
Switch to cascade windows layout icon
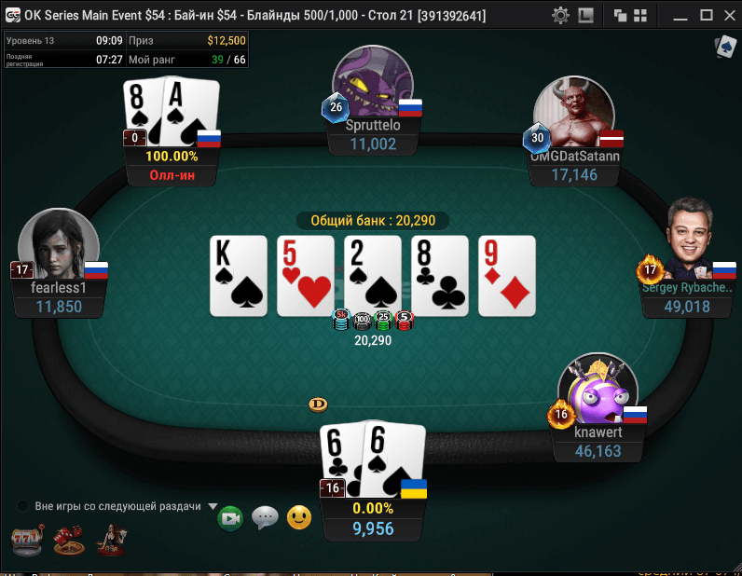point(620,16)
